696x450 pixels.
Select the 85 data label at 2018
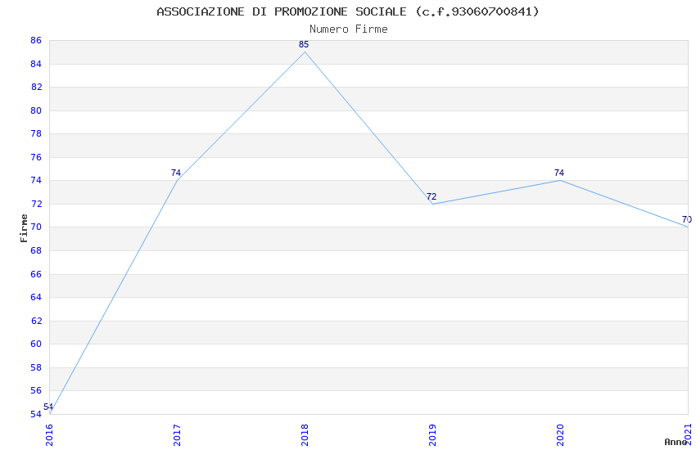pyautogui.click(x=304, y=44)
